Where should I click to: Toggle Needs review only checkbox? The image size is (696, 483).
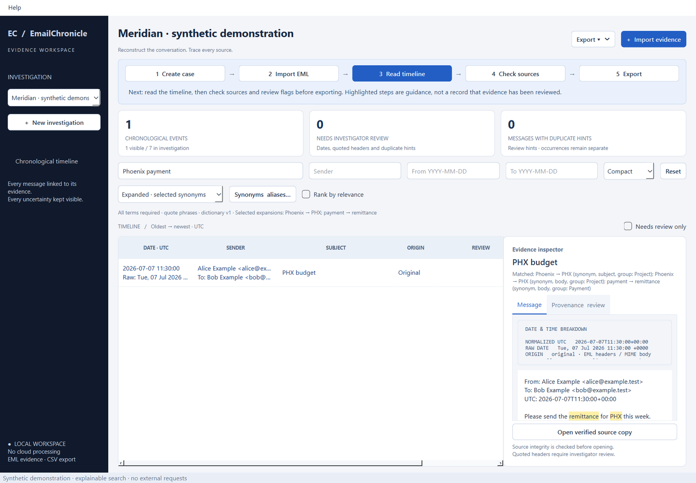click(x=628, y=226)
